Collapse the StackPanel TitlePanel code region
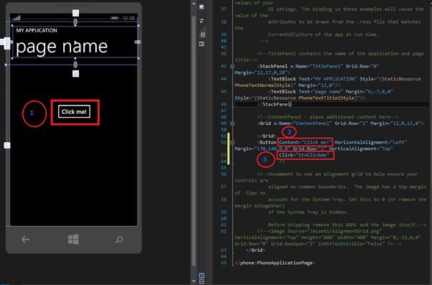 pyautogui.click(x=233, y=66)
